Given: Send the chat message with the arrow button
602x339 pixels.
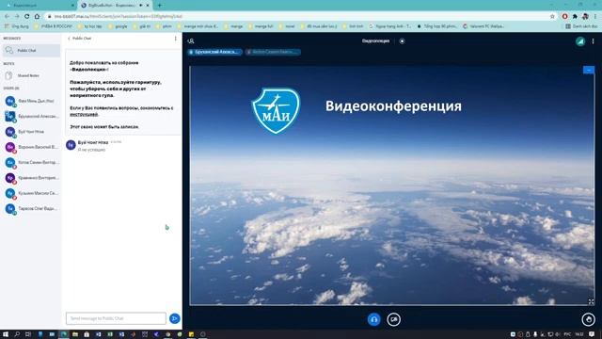Looking at the screenshot, I should click(174, 318).
